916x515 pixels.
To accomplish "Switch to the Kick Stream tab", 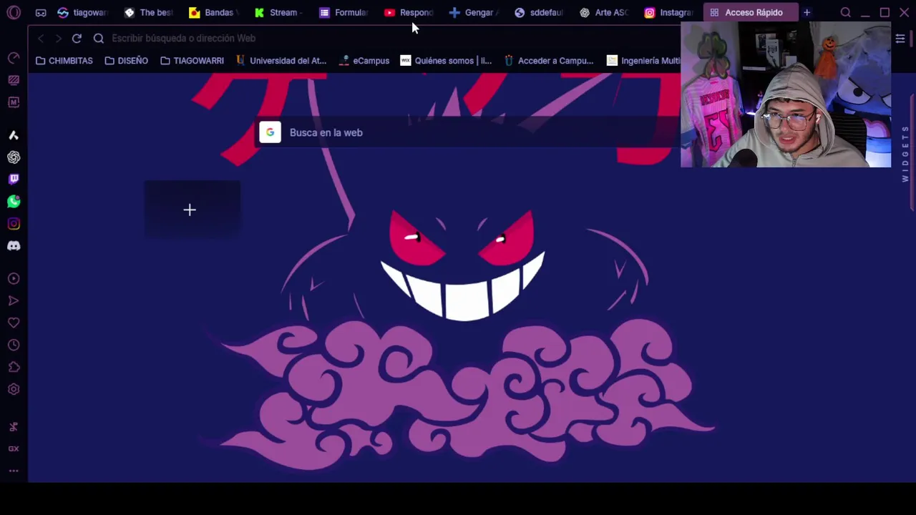I will click(280, 12).
